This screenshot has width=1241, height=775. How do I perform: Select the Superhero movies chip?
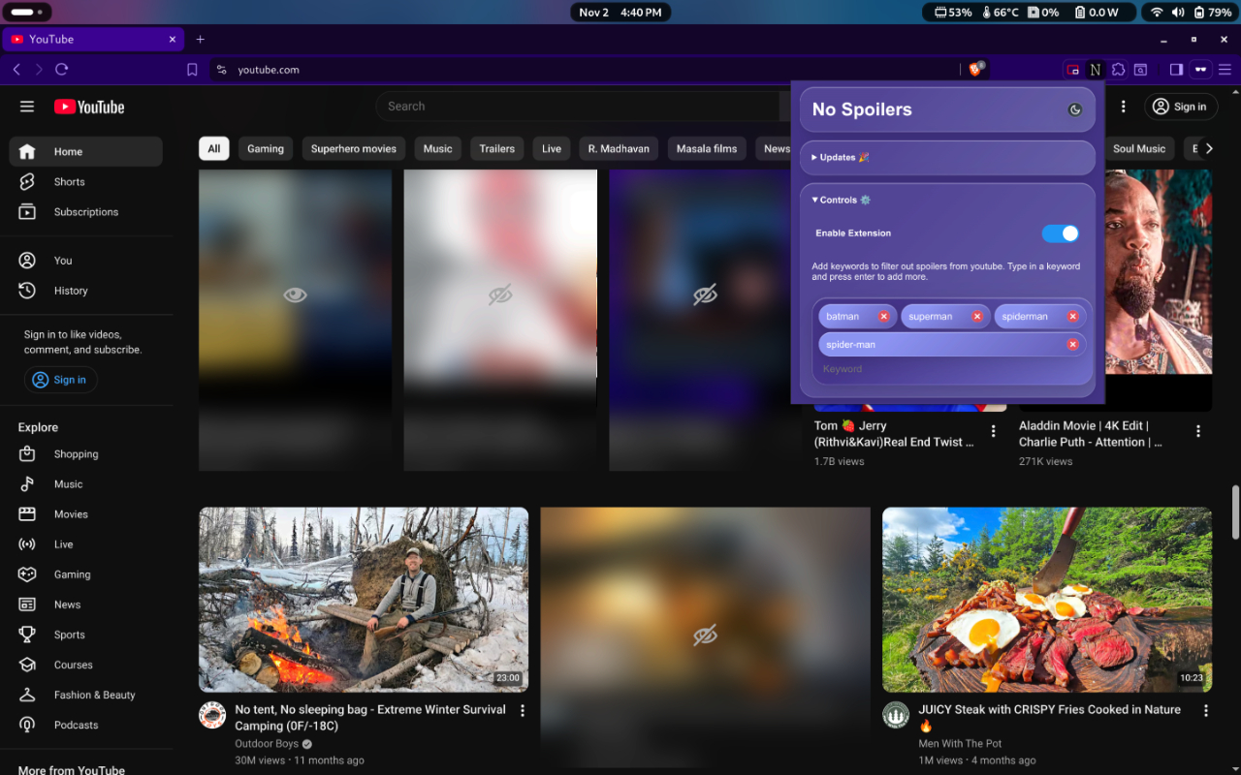(354, 149)
